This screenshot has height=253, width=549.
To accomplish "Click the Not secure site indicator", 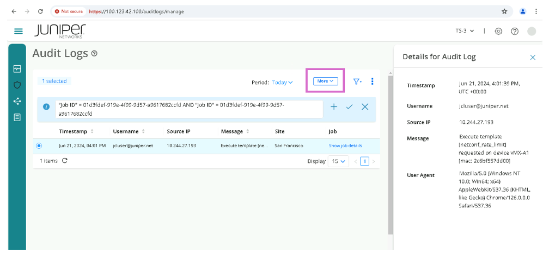I will click(x=69, y=11).
